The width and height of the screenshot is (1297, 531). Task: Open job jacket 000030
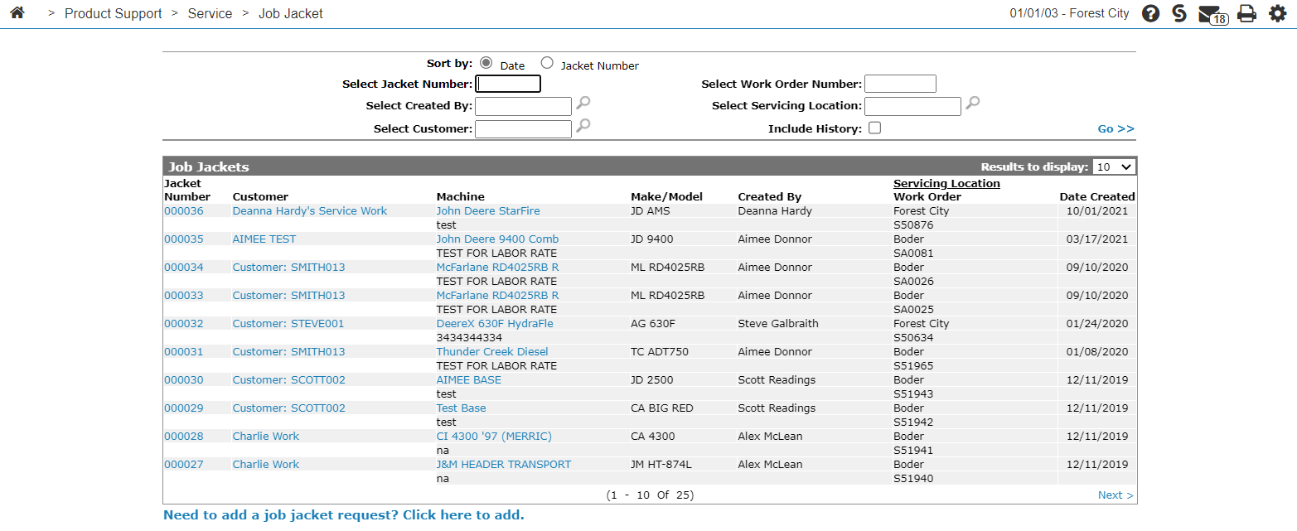click(183, 380)
